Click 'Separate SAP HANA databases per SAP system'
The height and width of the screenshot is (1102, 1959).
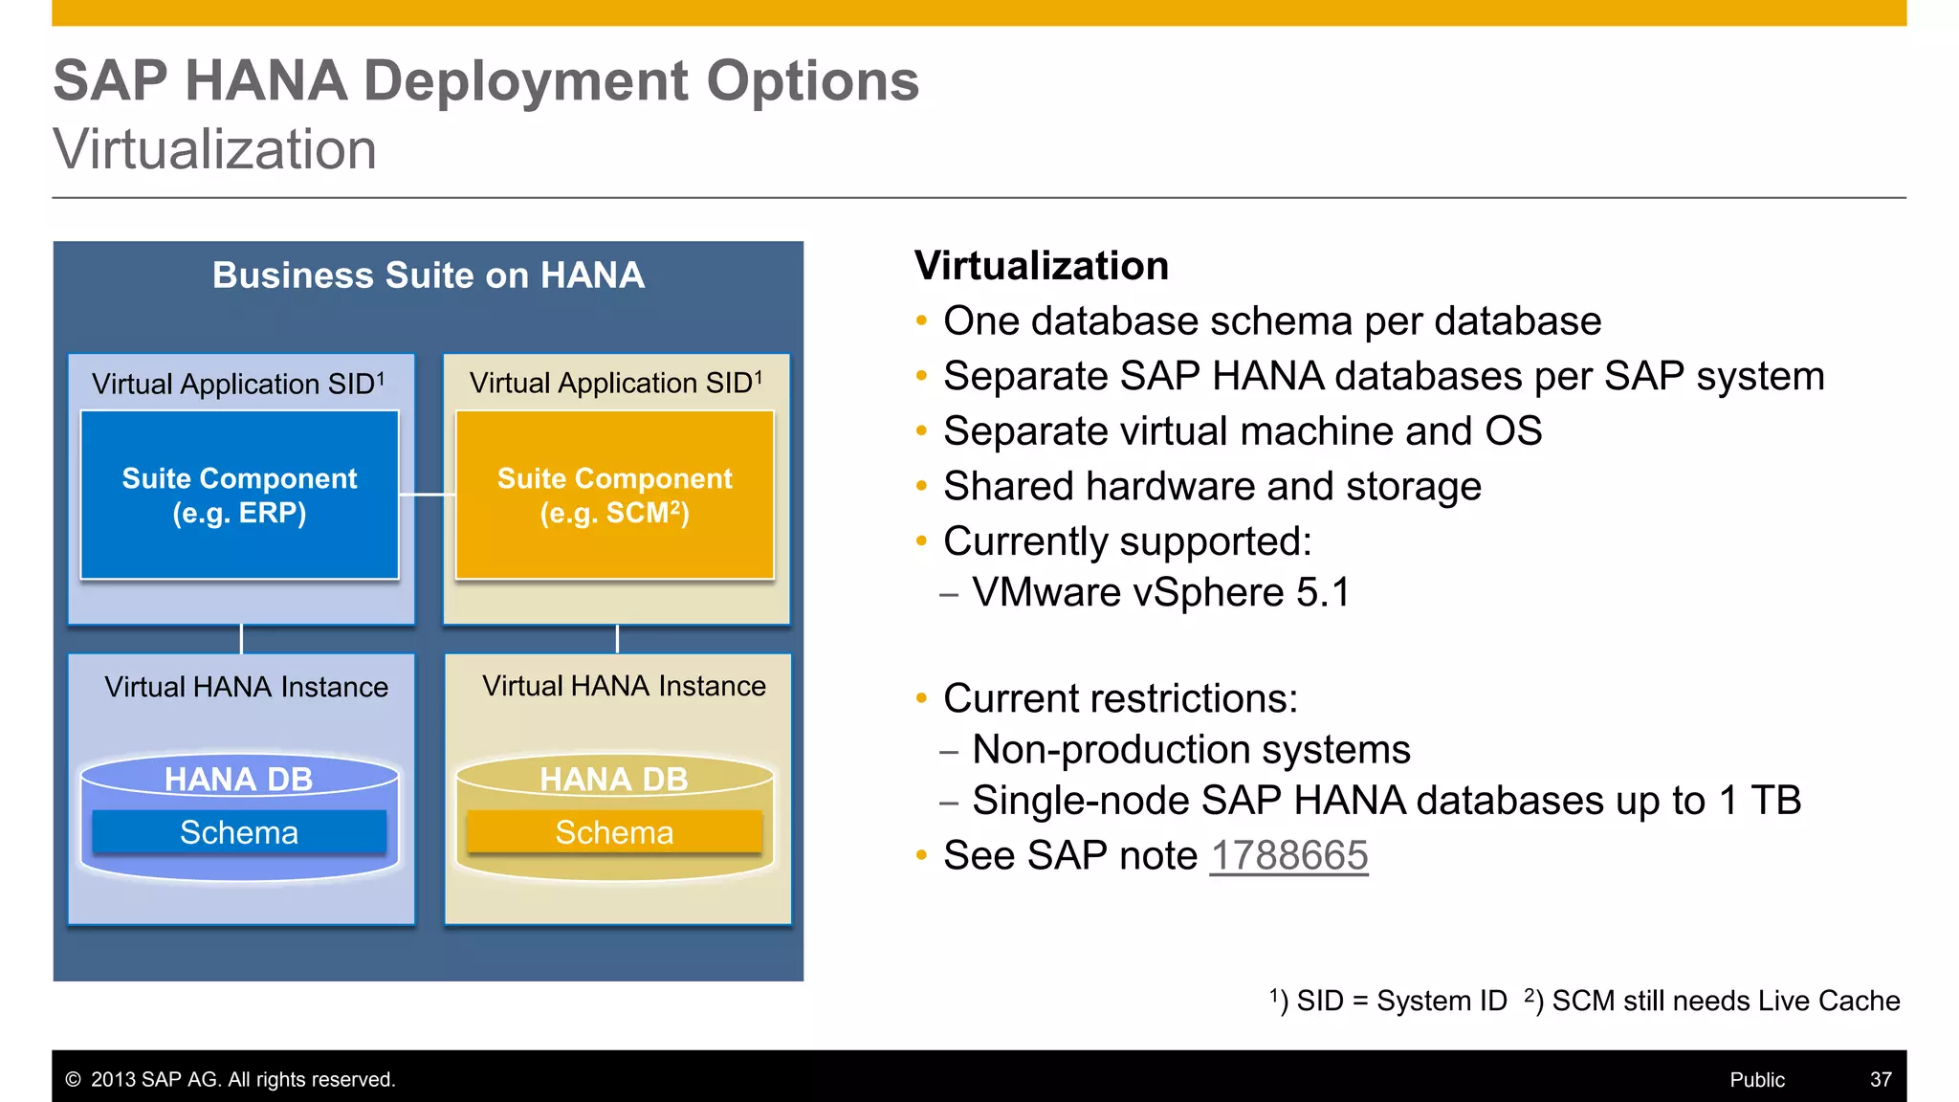(1384, 376)
